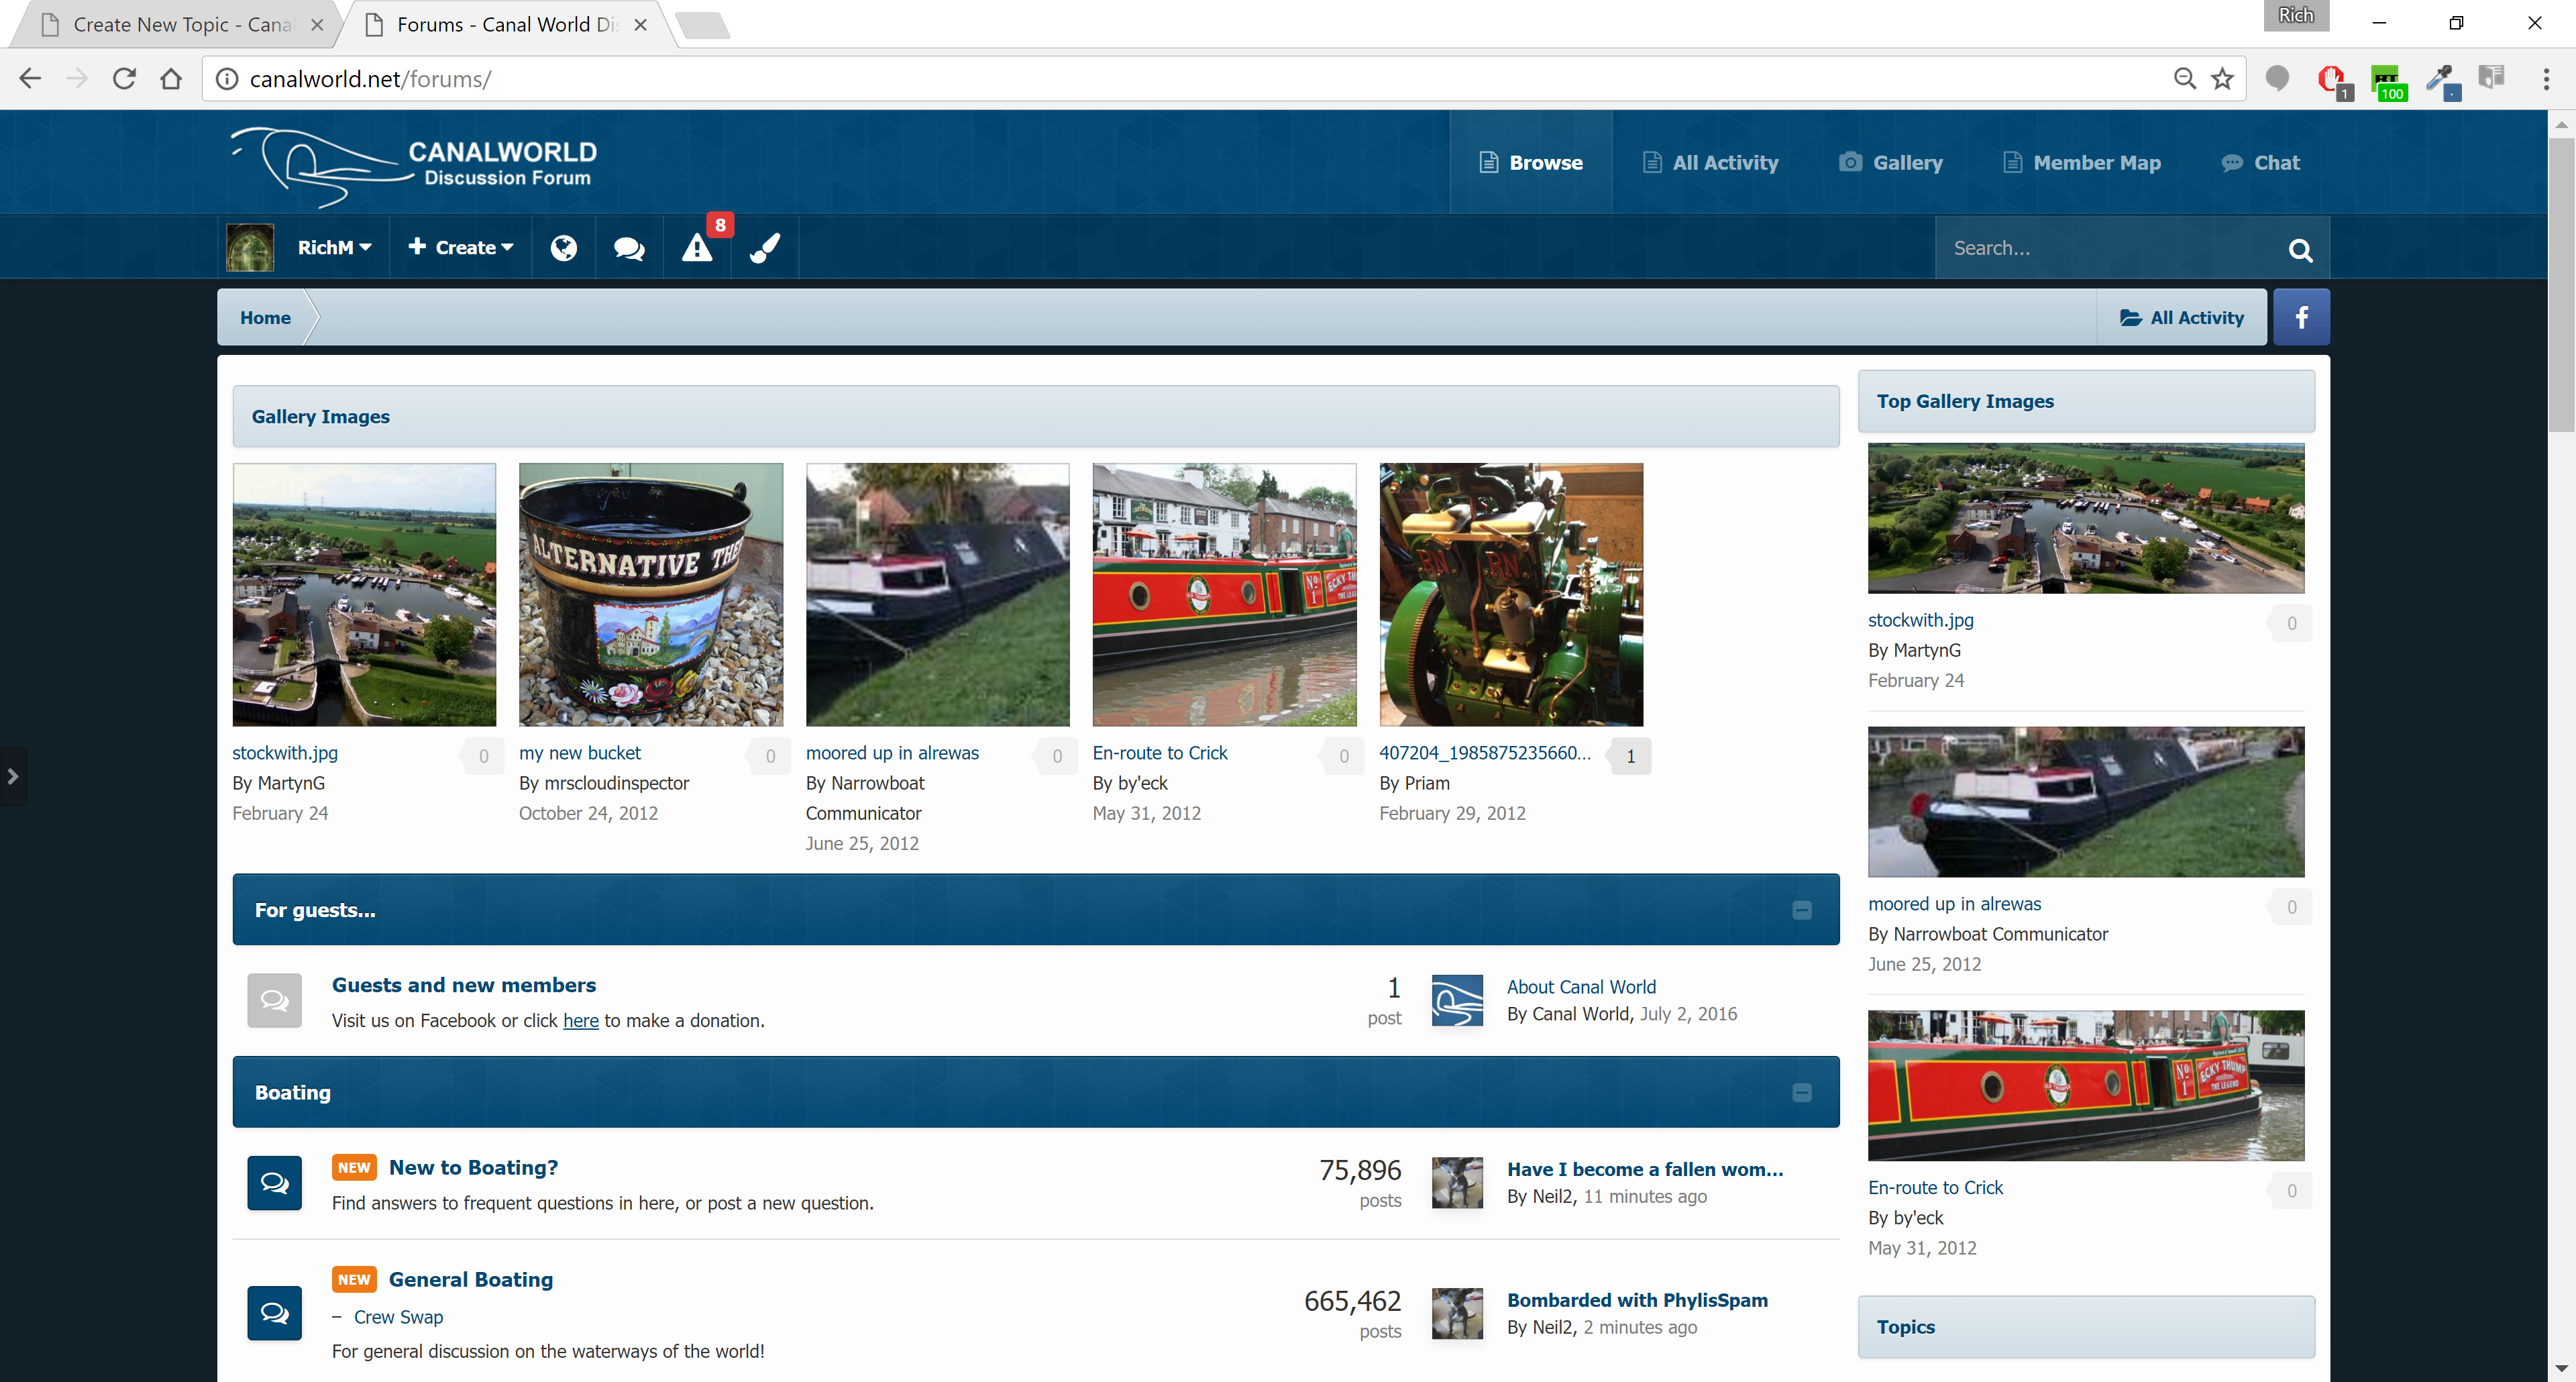Open the Narrowboat Communicator link in Top Gallery Images

coord(2001,934)
